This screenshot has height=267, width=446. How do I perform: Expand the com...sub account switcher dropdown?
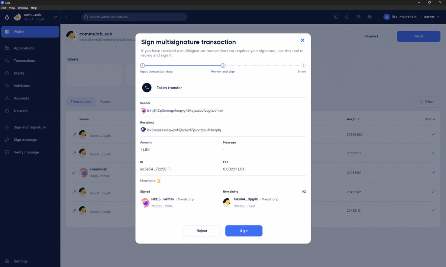[56, 17]
